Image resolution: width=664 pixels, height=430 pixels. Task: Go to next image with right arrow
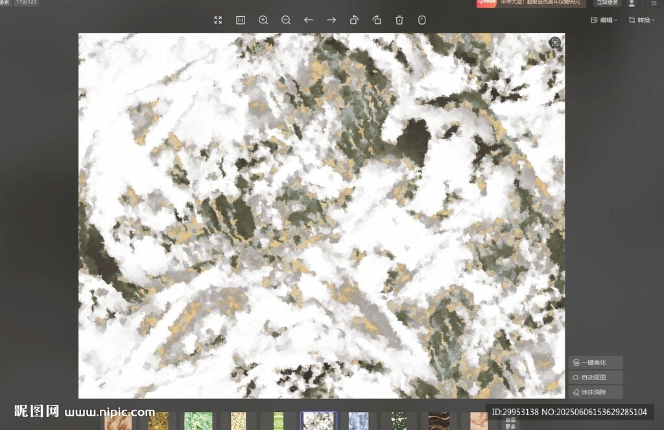[331, 20]
